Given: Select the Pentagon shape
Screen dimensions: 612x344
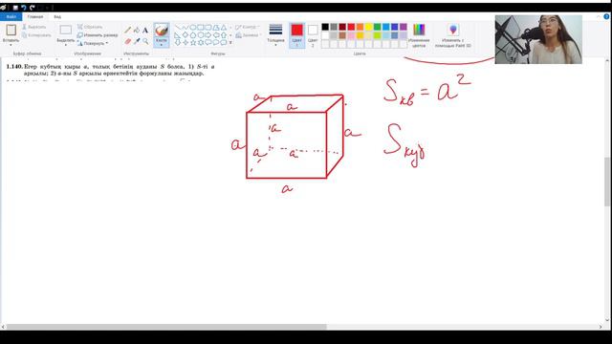Looking at the screenshot, I should [193, 34].
